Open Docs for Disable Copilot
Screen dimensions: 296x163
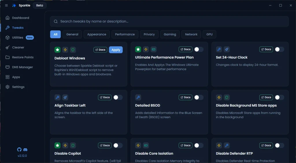105,145
